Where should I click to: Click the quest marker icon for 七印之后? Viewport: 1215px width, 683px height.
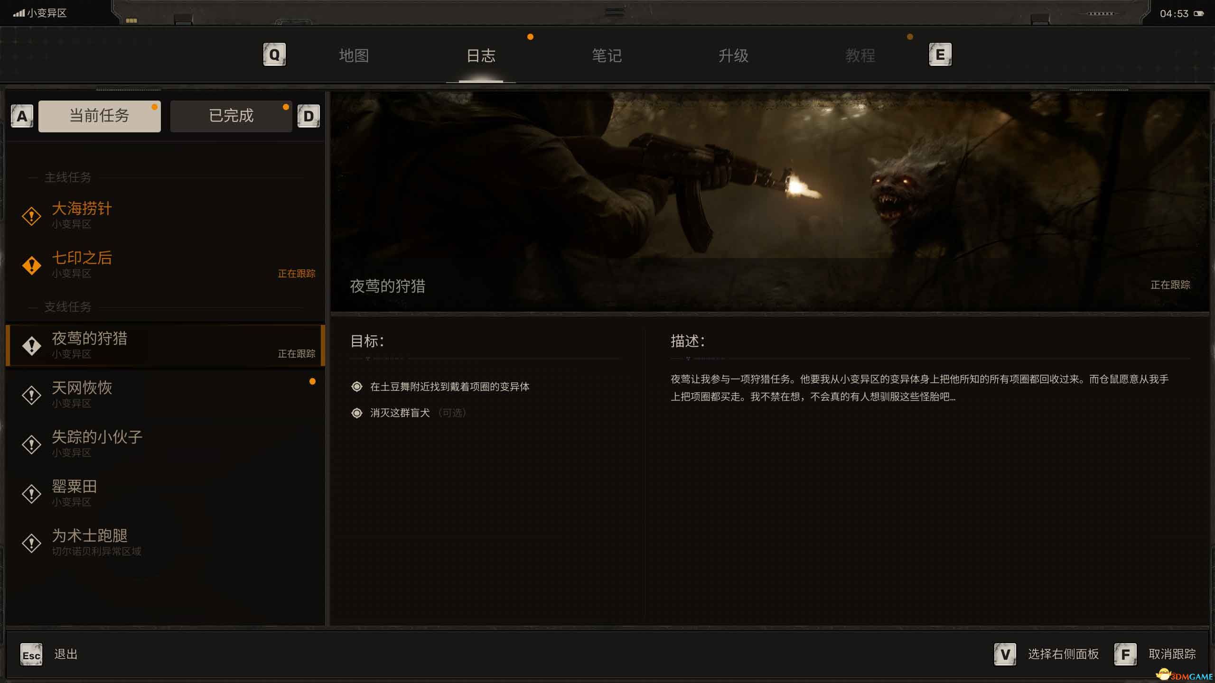coord(32,265)
